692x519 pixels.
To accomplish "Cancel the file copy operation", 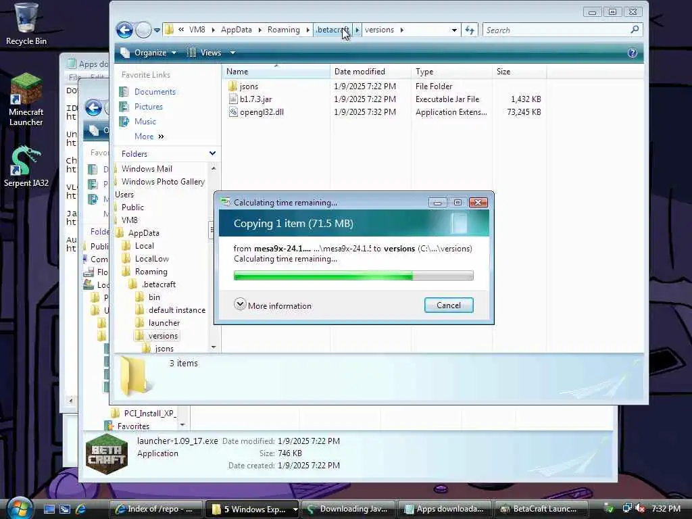I will [449, 305].
